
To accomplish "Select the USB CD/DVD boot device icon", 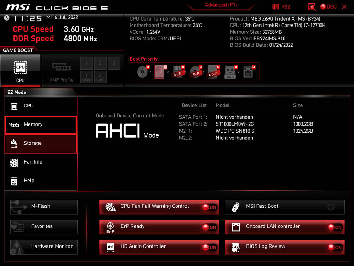I will [x=195, y=72].
